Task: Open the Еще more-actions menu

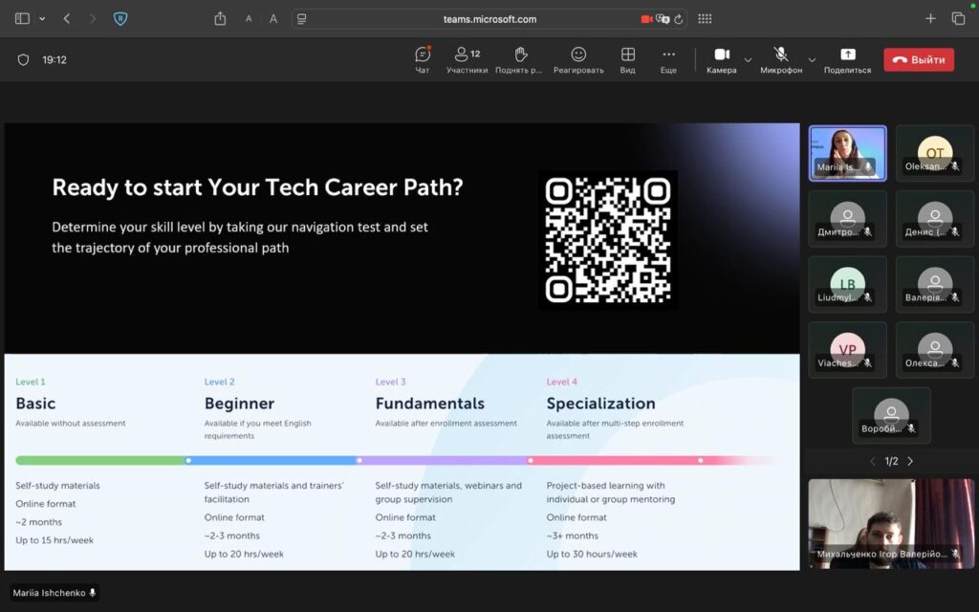Action: [668, 60]
